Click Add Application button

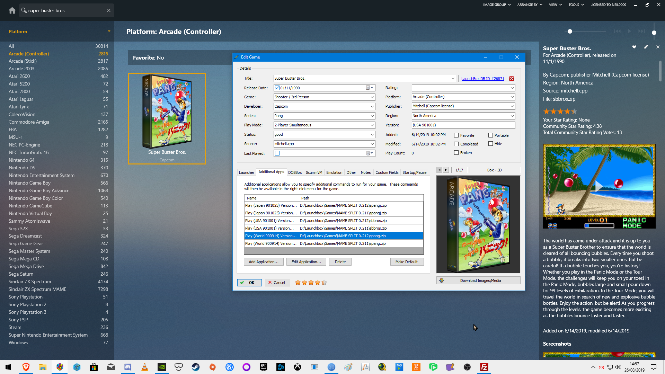[x=264, y=262]
